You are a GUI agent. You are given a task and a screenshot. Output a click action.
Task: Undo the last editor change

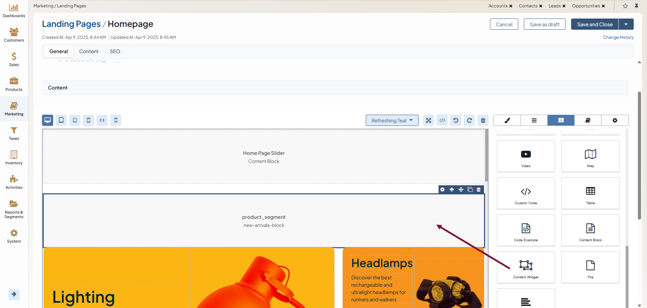456,120
